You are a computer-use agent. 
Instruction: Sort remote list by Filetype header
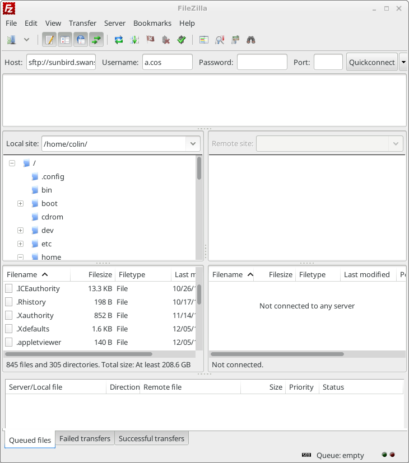click(x=318, y=275)
